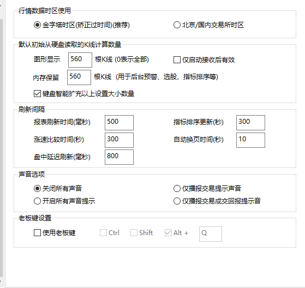
Task: Click the 自动换页时间(秒) input box
Action: (250, 140)
